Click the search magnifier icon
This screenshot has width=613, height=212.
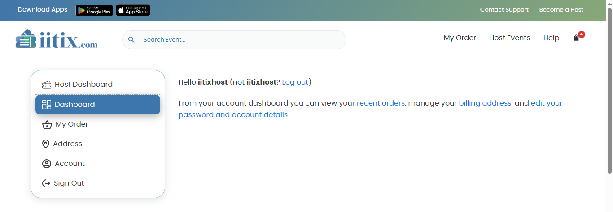(x=131, y=40)
